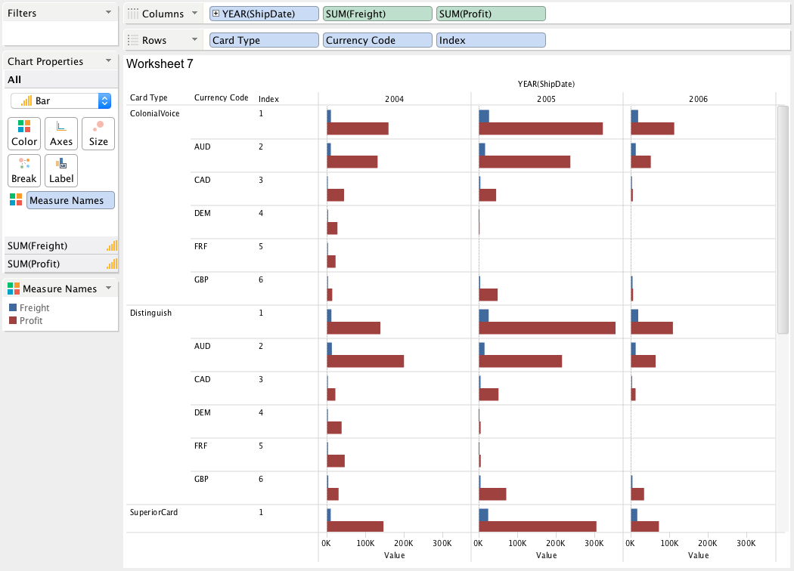
Task: Select the SUM(Freight) marks section
Action: [53, 245]
